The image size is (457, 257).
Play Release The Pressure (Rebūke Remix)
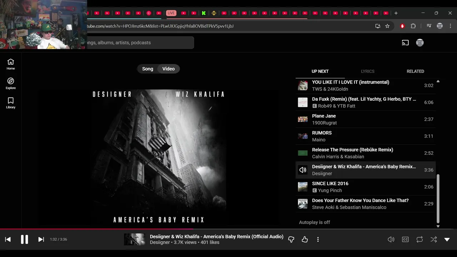coord(366,153)
